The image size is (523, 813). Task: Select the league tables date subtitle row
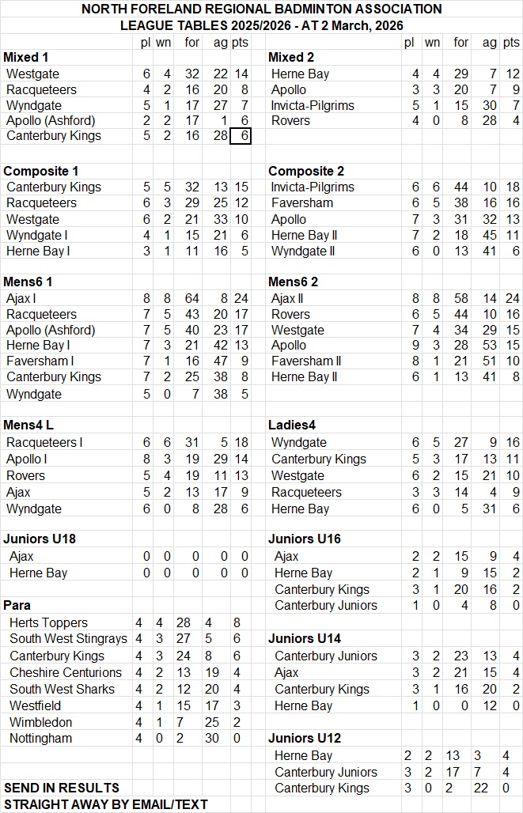click(261, 25)
